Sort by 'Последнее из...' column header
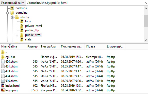This screenshot has width=148, height=94. pyautogui.click(x=72, y=46)
